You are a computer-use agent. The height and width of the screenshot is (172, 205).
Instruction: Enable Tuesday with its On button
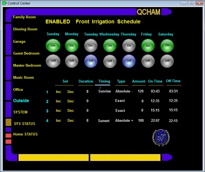coord(91,45)
